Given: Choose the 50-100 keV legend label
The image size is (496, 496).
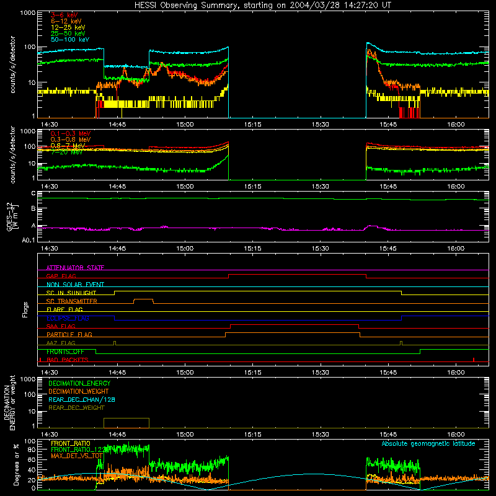Looking at the screenshot, I should (70, 40).
